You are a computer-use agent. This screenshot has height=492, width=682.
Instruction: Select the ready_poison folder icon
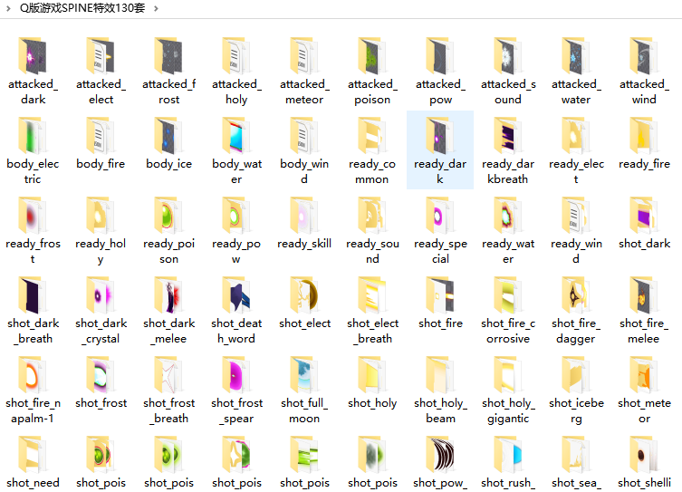pyautogui.click(x=168, y=217)
